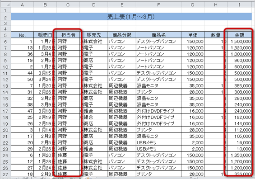Click the No. cell showing 29
Viewport: 255px width, 179px height.
pyautogui.click(x=22, y=149)
